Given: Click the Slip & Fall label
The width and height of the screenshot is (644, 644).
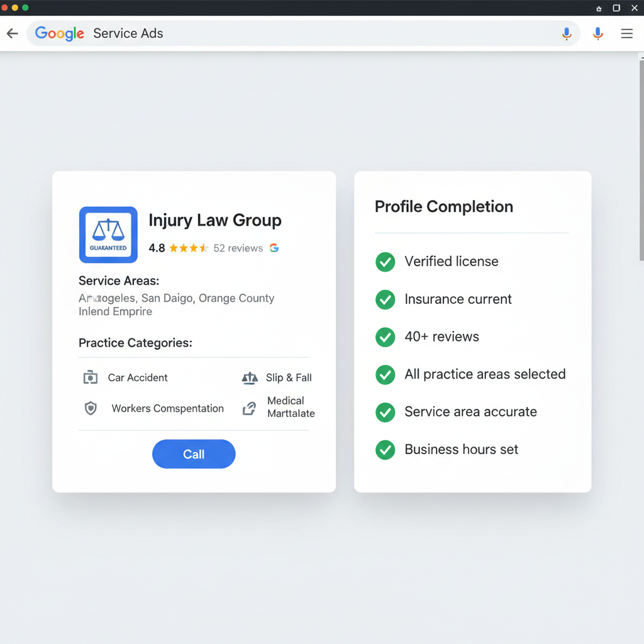Looking at the screenshot, I should tap(289, 377).
